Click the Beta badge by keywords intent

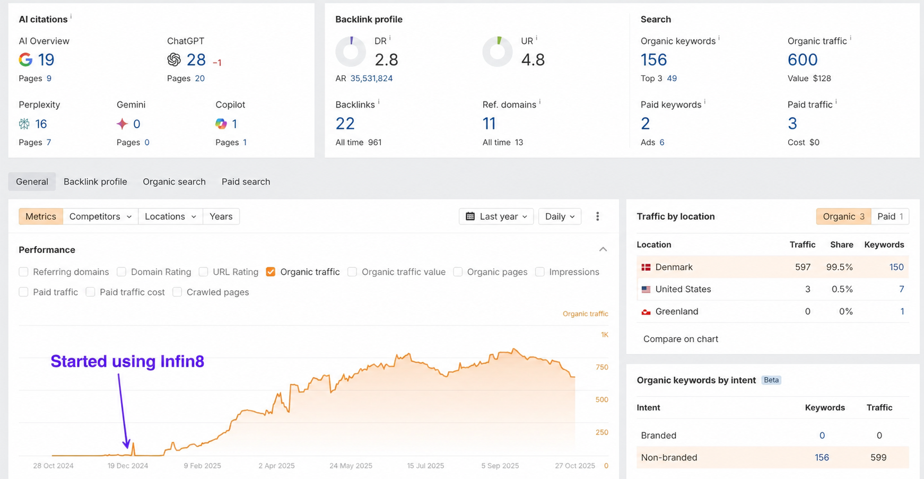click(x=771, y=380)
